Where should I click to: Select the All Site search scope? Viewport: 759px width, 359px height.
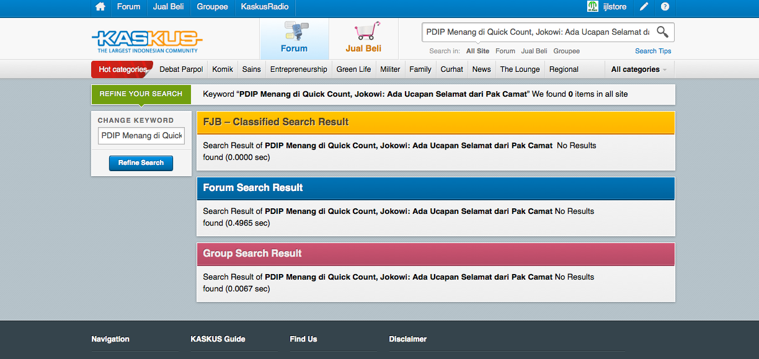pos(477,51)
